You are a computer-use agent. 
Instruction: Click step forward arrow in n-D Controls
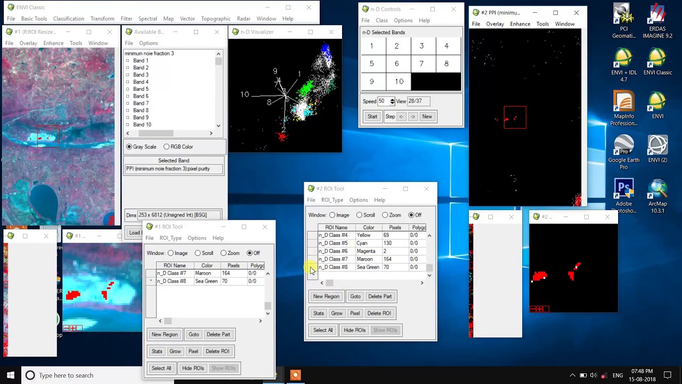coord(412,116)
